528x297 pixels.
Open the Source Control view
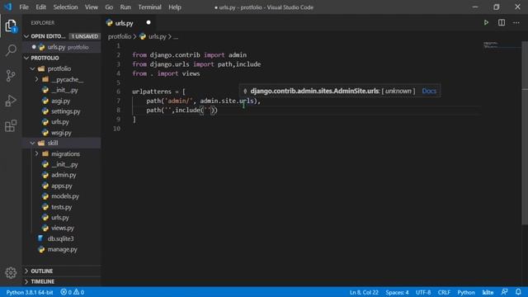pos(11,75)
